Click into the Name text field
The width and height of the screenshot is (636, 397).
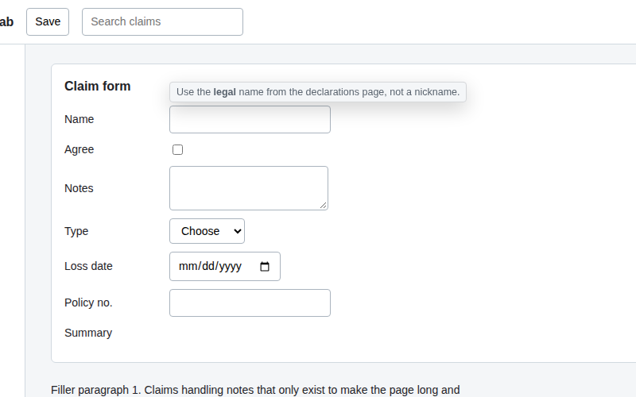pos(250,120)
